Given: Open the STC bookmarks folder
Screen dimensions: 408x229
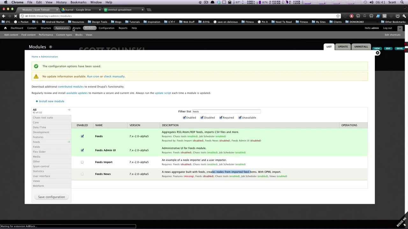Looking at the screenshot, I should (x=6, y=22).
